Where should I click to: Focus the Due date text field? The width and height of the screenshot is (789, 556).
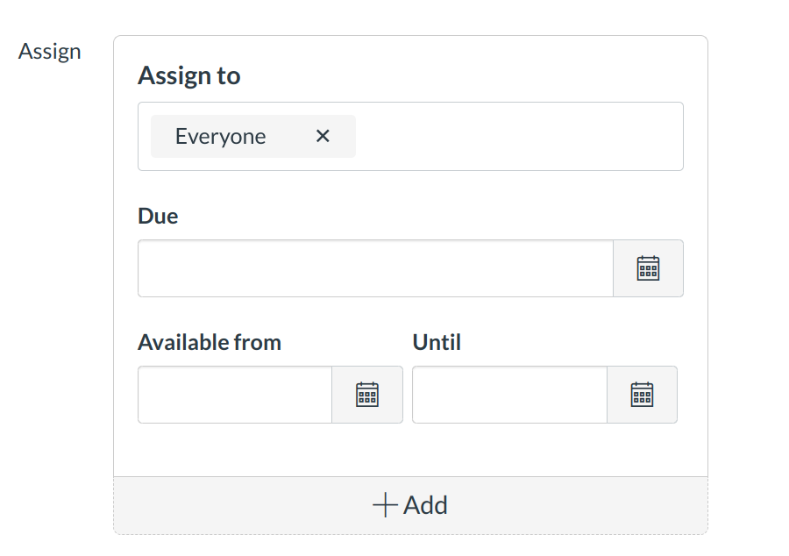375,268
